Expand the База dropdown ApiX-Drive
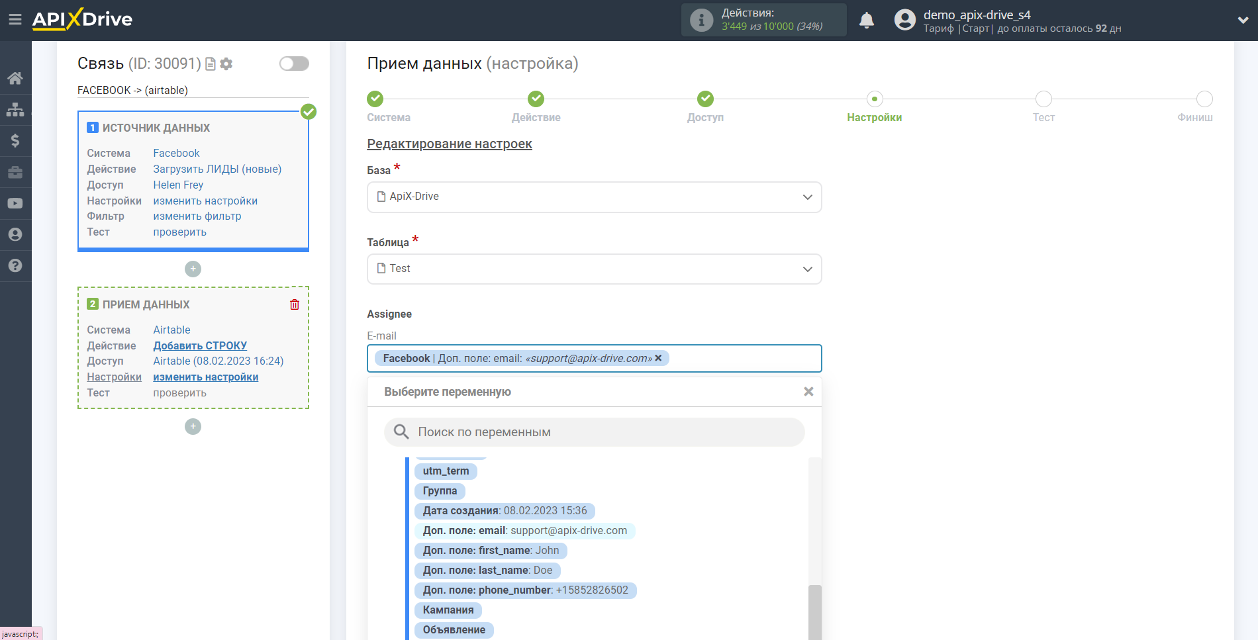This screenshot has height=640, width=1258. click(594, 197)
